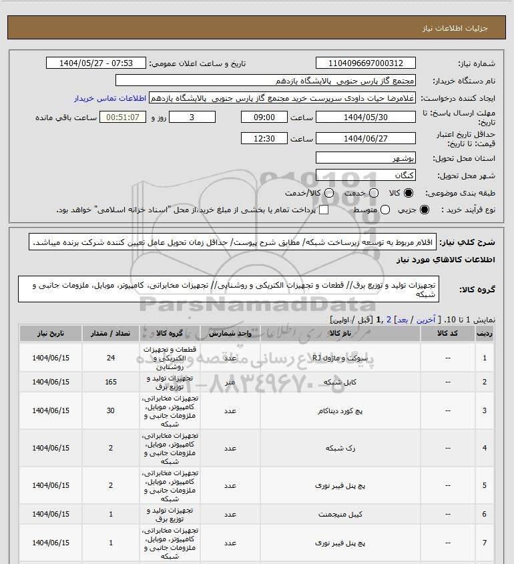The image size is (514, 564).
Task: Select the جزیی purchase type radio
Action: tap(425, 210)
